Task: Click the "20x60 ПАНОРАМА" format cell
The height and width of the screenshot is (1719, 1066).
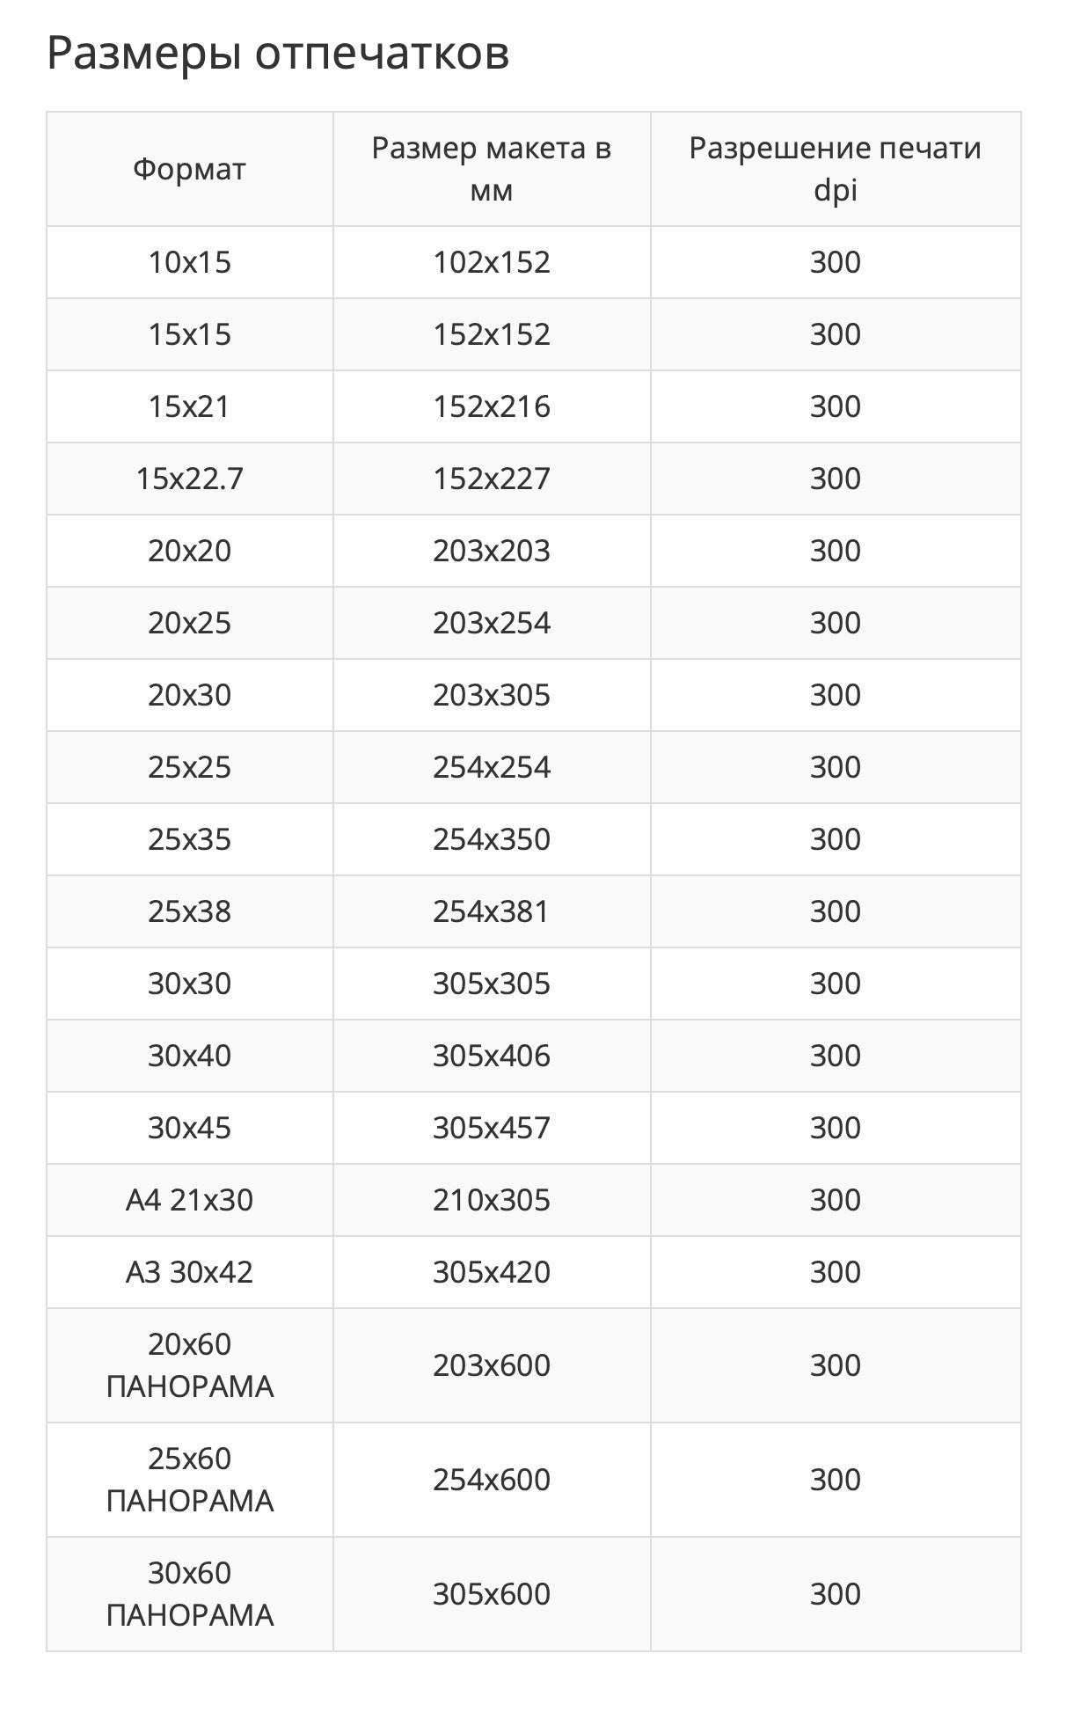Action: 189,1365
